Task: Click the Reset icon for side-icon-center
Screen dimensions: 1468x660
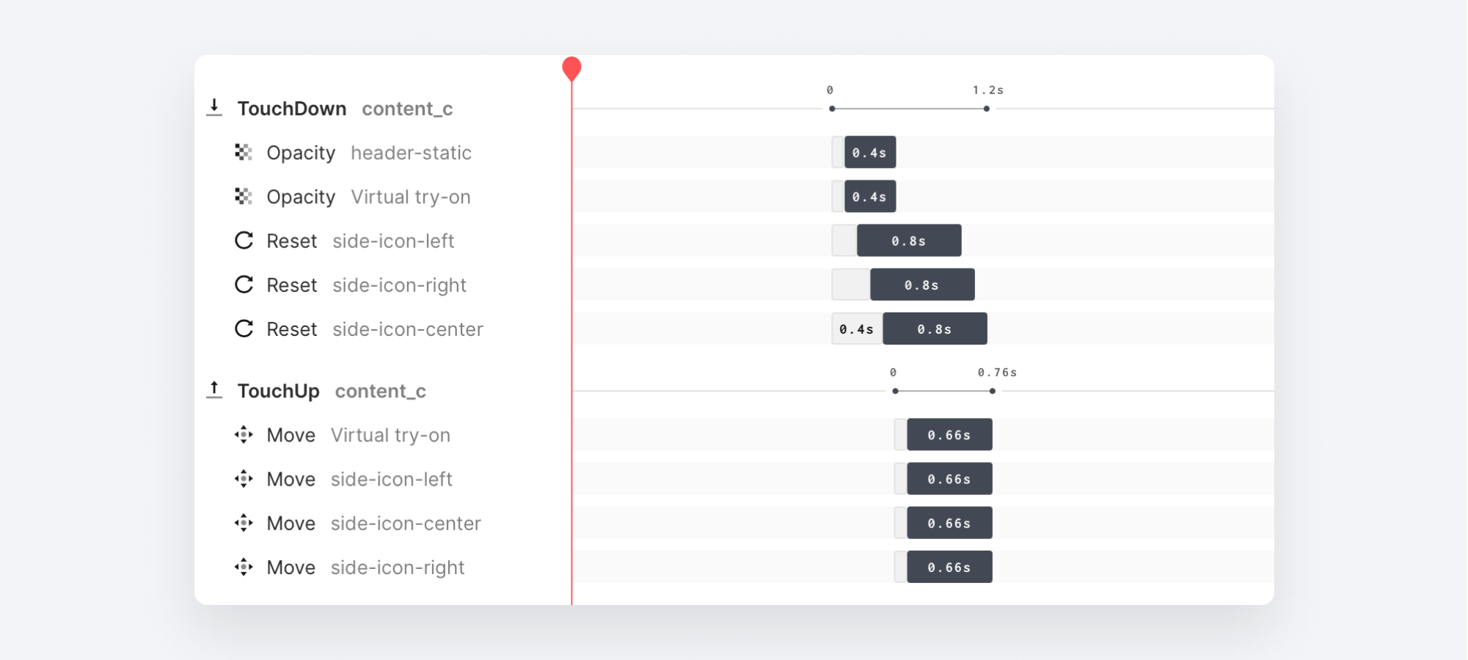Action: click(244, 329)
